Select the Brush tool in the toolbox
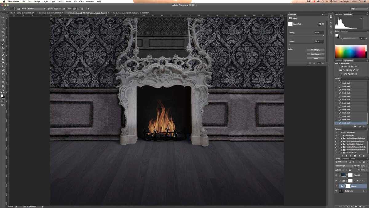This screenshot has height=208, width=369. point(3,44)
